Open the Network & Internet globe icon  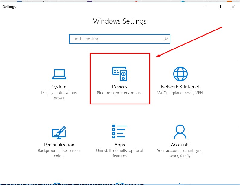pyautogui.click(x=180, y=74)
